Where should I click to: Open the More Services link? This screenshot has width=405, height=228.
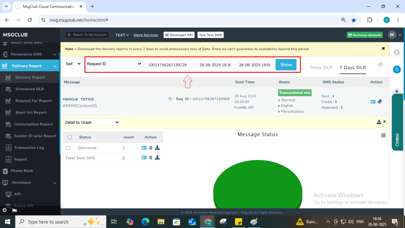[x=146, y=35]
